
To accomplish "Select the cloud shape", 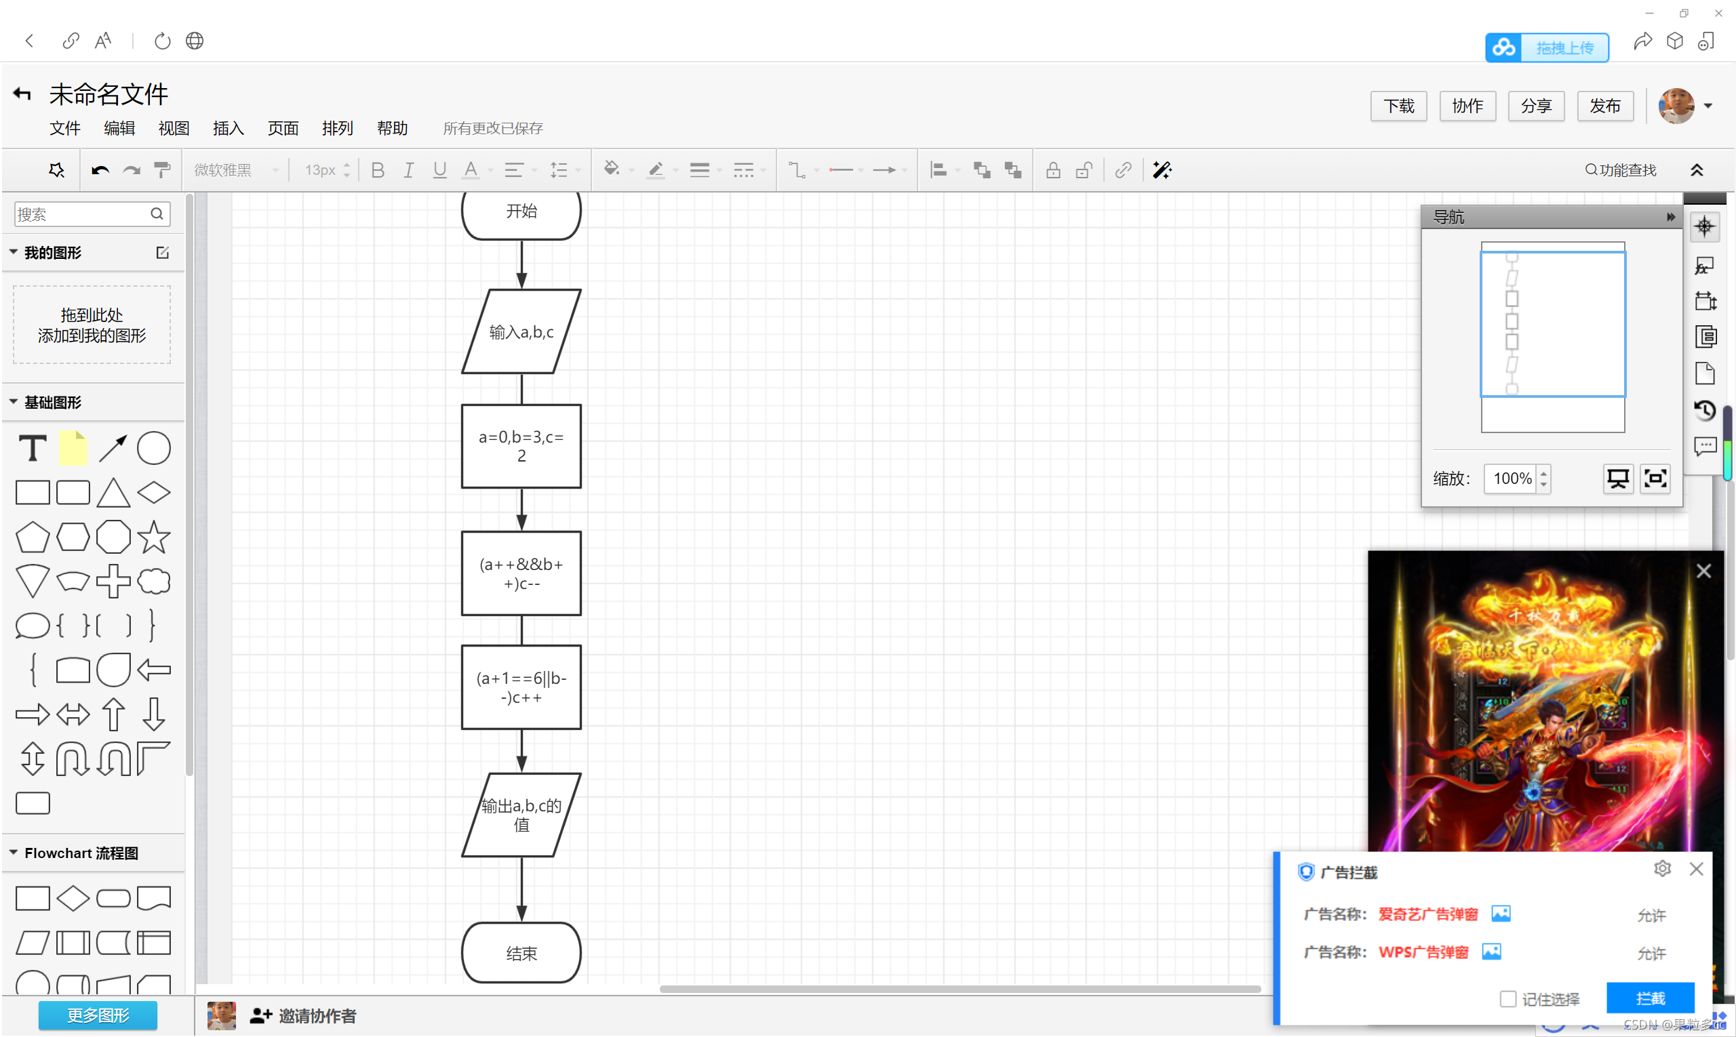I will (x=154, y=582).
